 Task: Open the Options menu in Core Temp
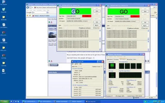click(x=76, y=64)
